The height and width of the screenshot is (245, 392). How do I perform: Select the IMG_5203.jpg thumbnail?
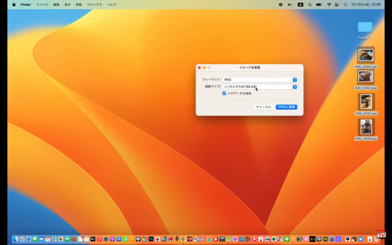pyautogui.click(x=366, y=76)
